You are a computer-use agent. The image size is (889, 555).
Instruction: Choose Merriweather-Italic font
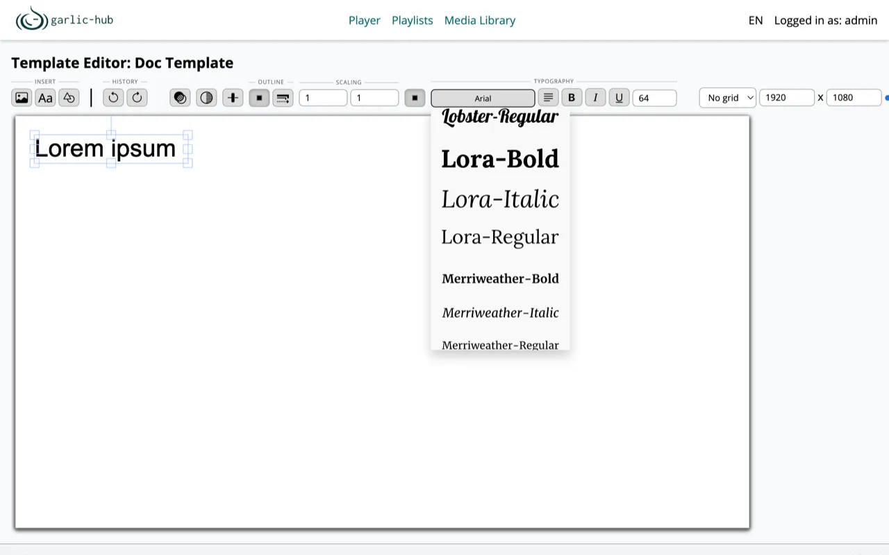click(500, 313)
